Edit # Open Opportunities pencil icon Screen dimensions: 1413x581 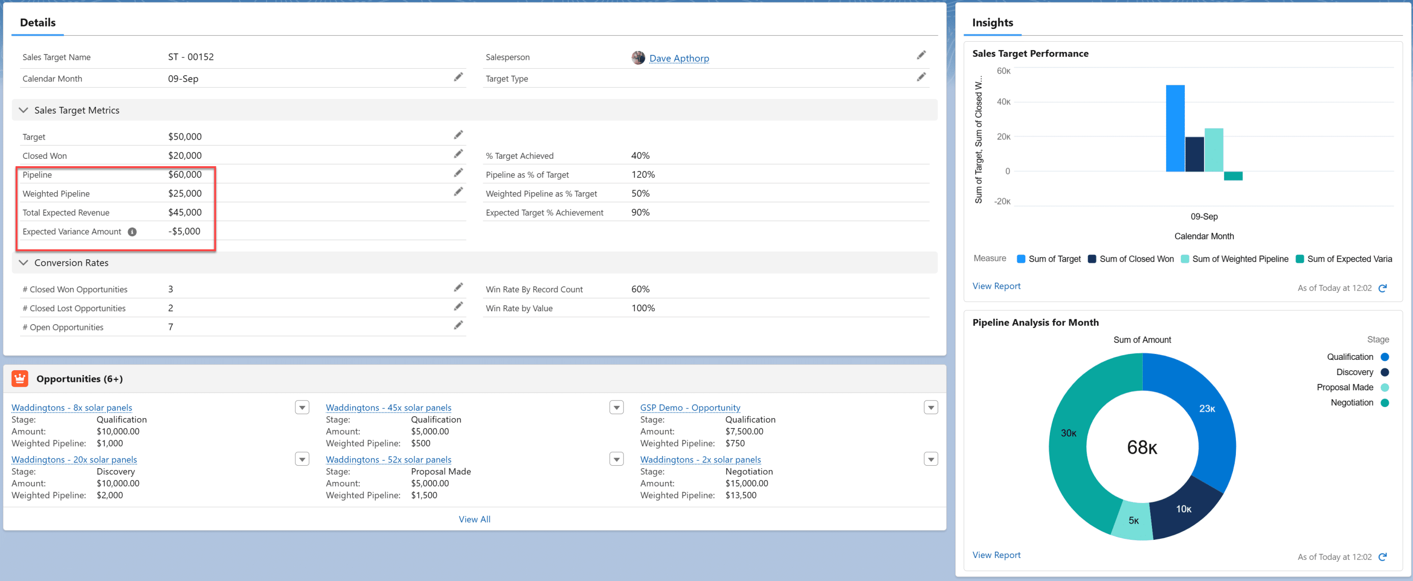click(458, 326)
